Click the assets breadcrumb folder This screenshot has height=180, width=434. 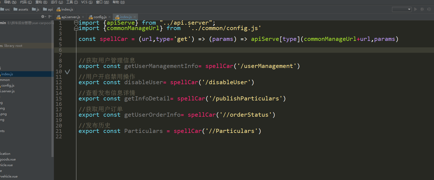[x=21, y=9]
